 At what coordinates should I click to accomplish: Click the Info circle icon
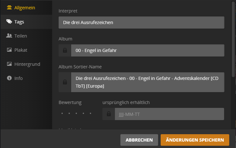[9, 78]
